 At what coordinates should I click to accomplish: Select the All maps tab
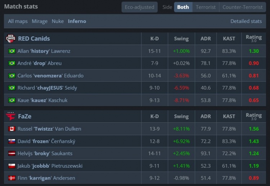(18, 21)
